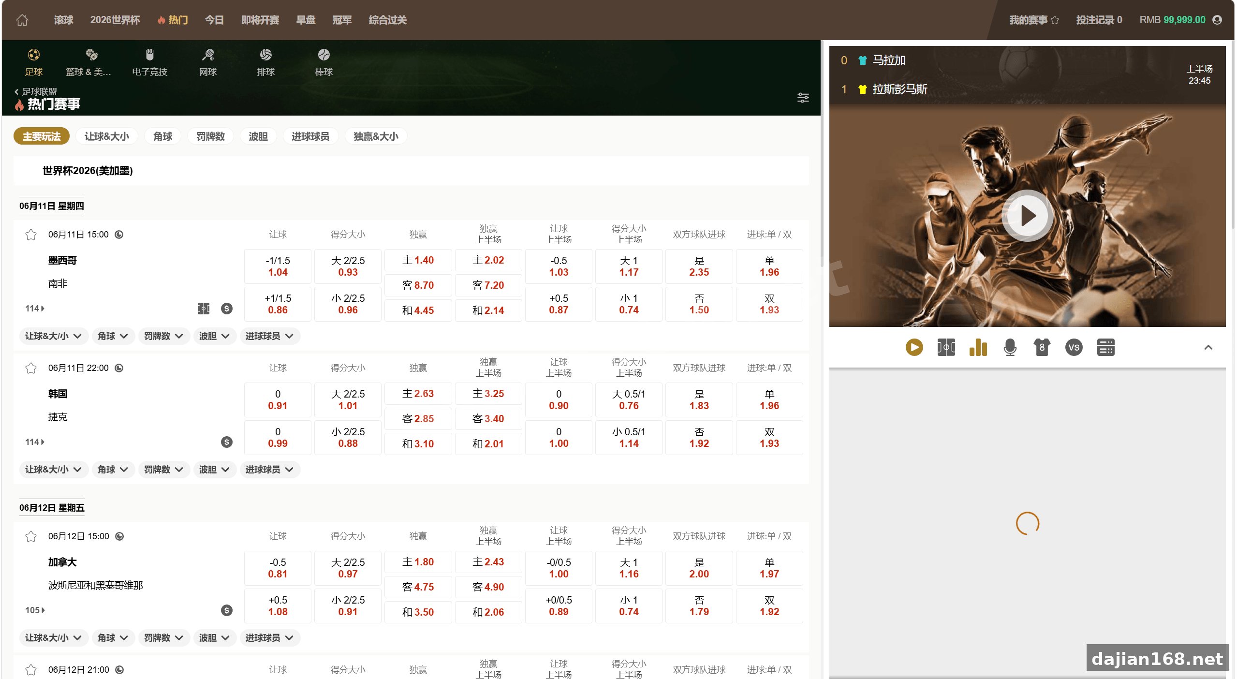The height and width of the screenshot is (679, 1237).
Task: Click the cash-out dollar icon for 韩国 match
Action: pyautogui.click(x=227, y=442)
